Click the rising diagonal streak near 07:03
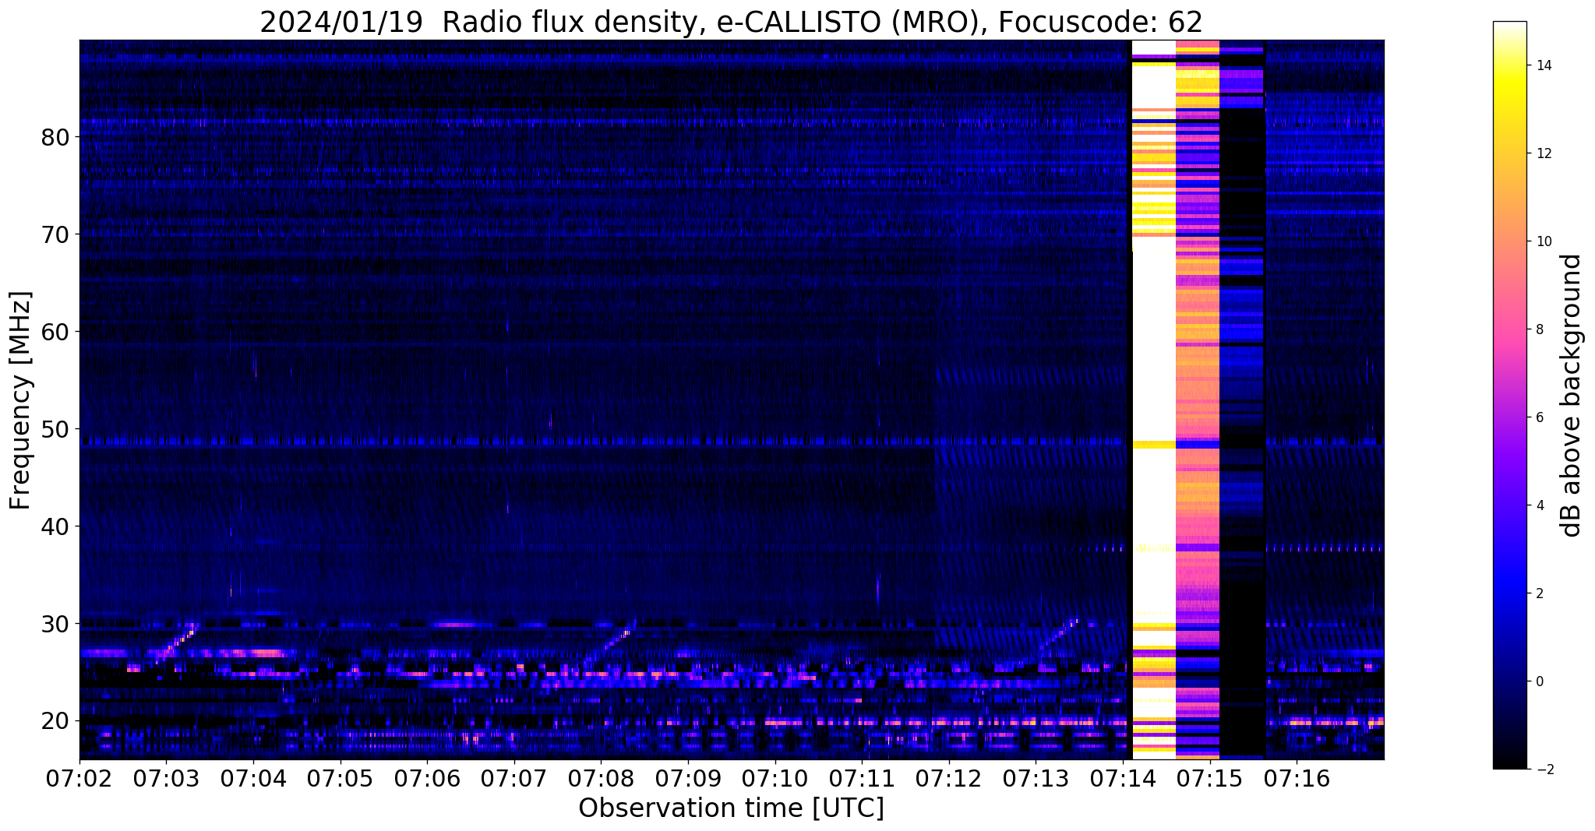Screen dimensions: 1595x831 (176, 643)
